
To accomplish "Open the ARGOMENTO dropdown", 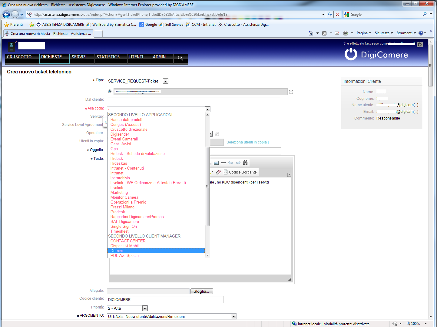I will (233, 316).
